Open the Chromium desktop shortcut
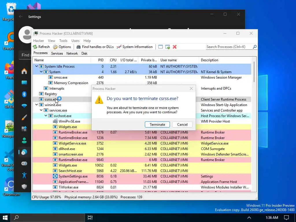 click(x=11, y=187)
